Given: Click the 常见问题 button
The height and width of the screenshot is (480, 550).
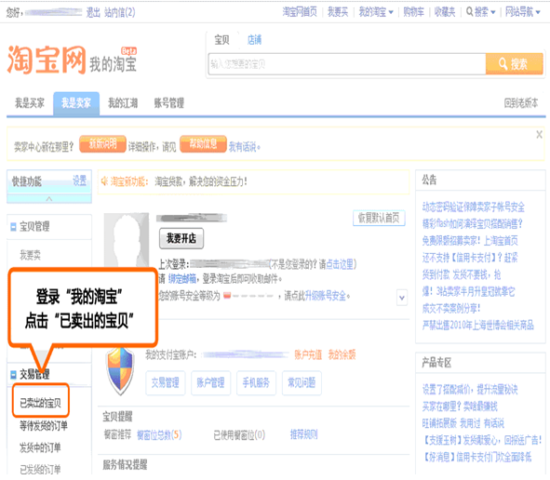Looking at the screenshot, I should (x=302, y=383).
